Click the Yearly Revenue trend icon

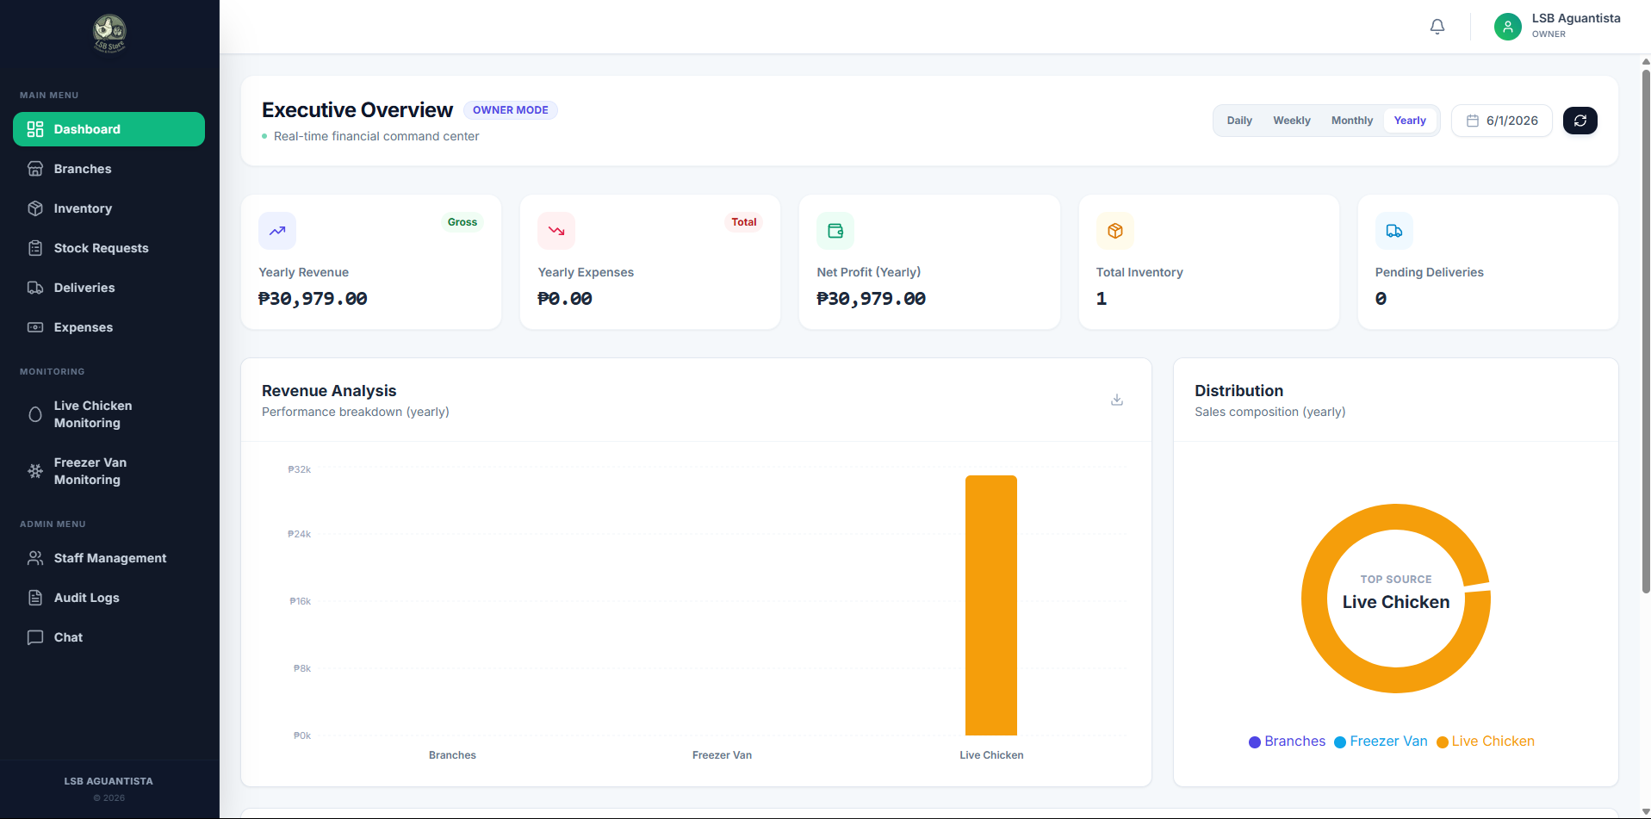pos(277,231)
